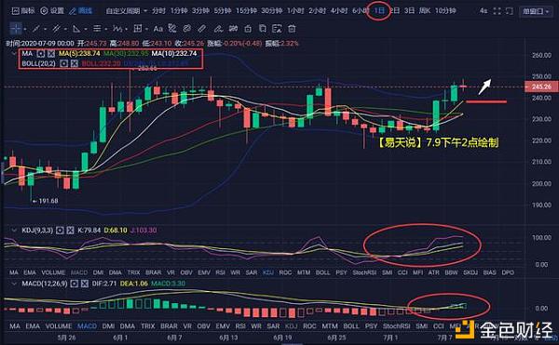
Task: Switch to the 1小时 timeframe
Action: coord(295,11)
